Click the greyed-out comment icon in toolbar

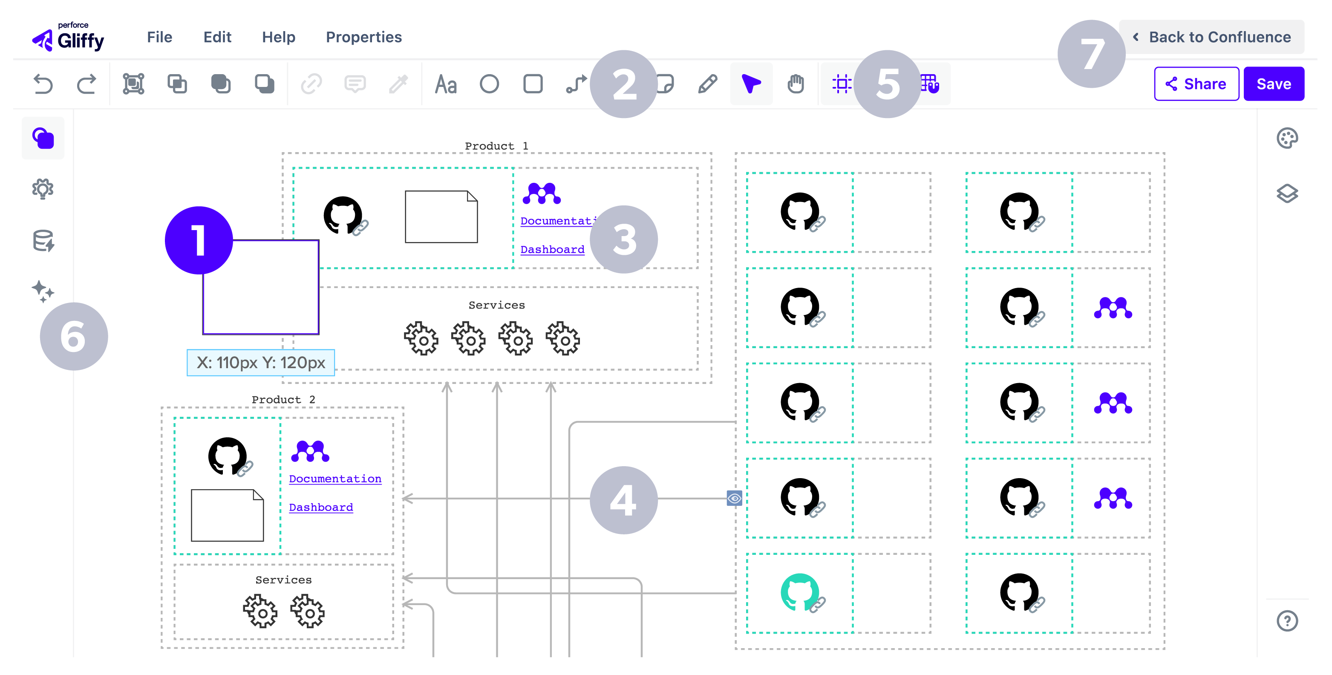[x=355, y=84]
